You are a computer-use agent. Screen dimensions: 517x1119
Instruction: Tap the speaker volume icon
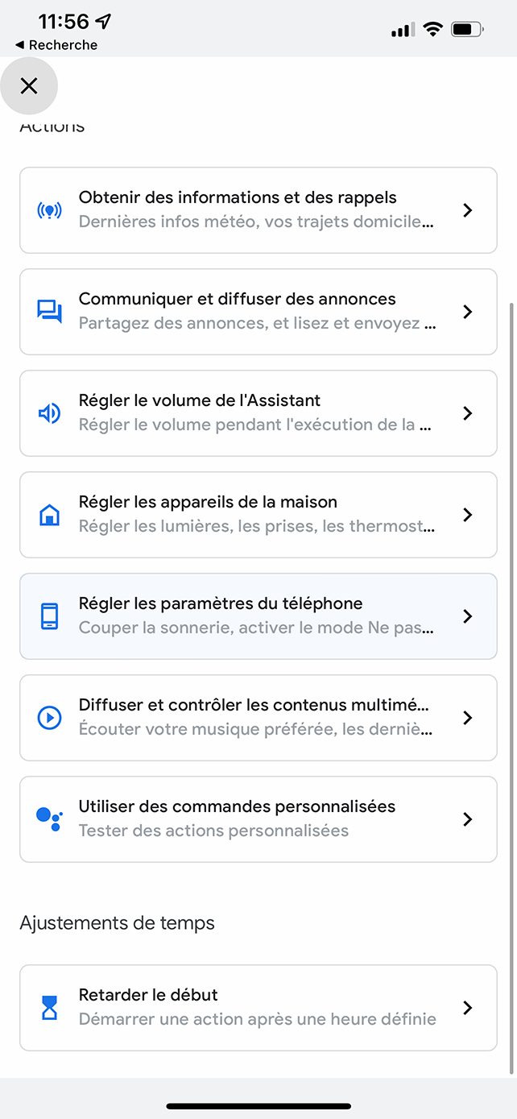coord(49,413)
